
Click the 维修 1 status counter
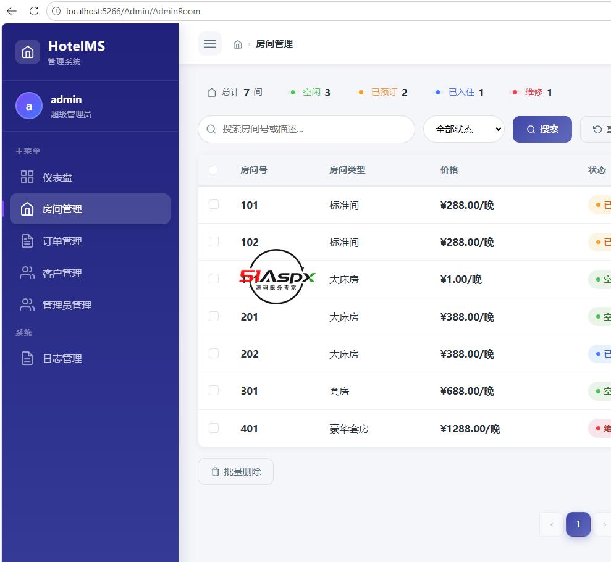(533, 92)
